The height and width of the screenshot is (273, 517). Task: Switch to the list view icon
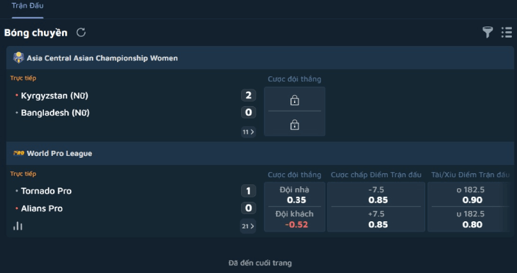coord(507,32)
